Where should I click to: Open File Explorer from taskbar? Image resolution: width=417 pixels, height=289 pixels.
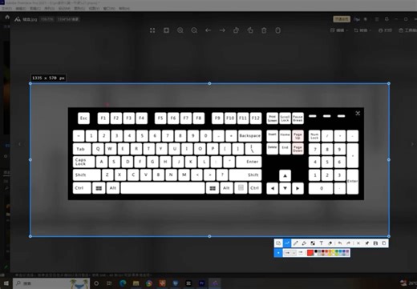click(x=136, y=283)
